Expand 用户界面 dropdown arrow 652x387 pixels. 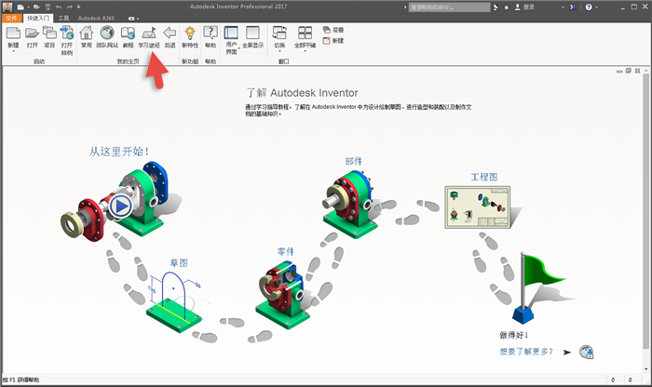[239, 48]
